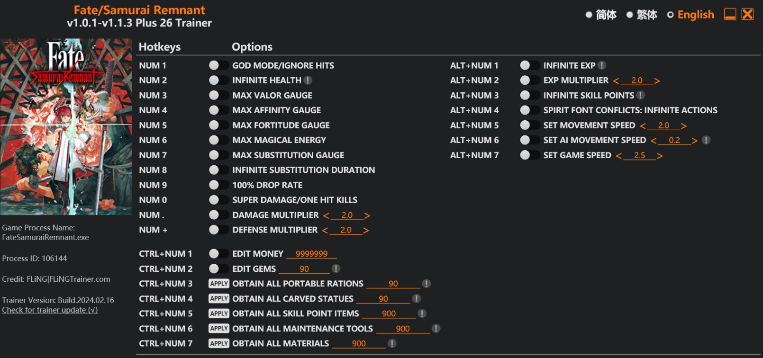Screen dimensions: 763x358
Task: Toggle Damage Multiplier switch
Action: pyautogui.click(x=218, y=215)
